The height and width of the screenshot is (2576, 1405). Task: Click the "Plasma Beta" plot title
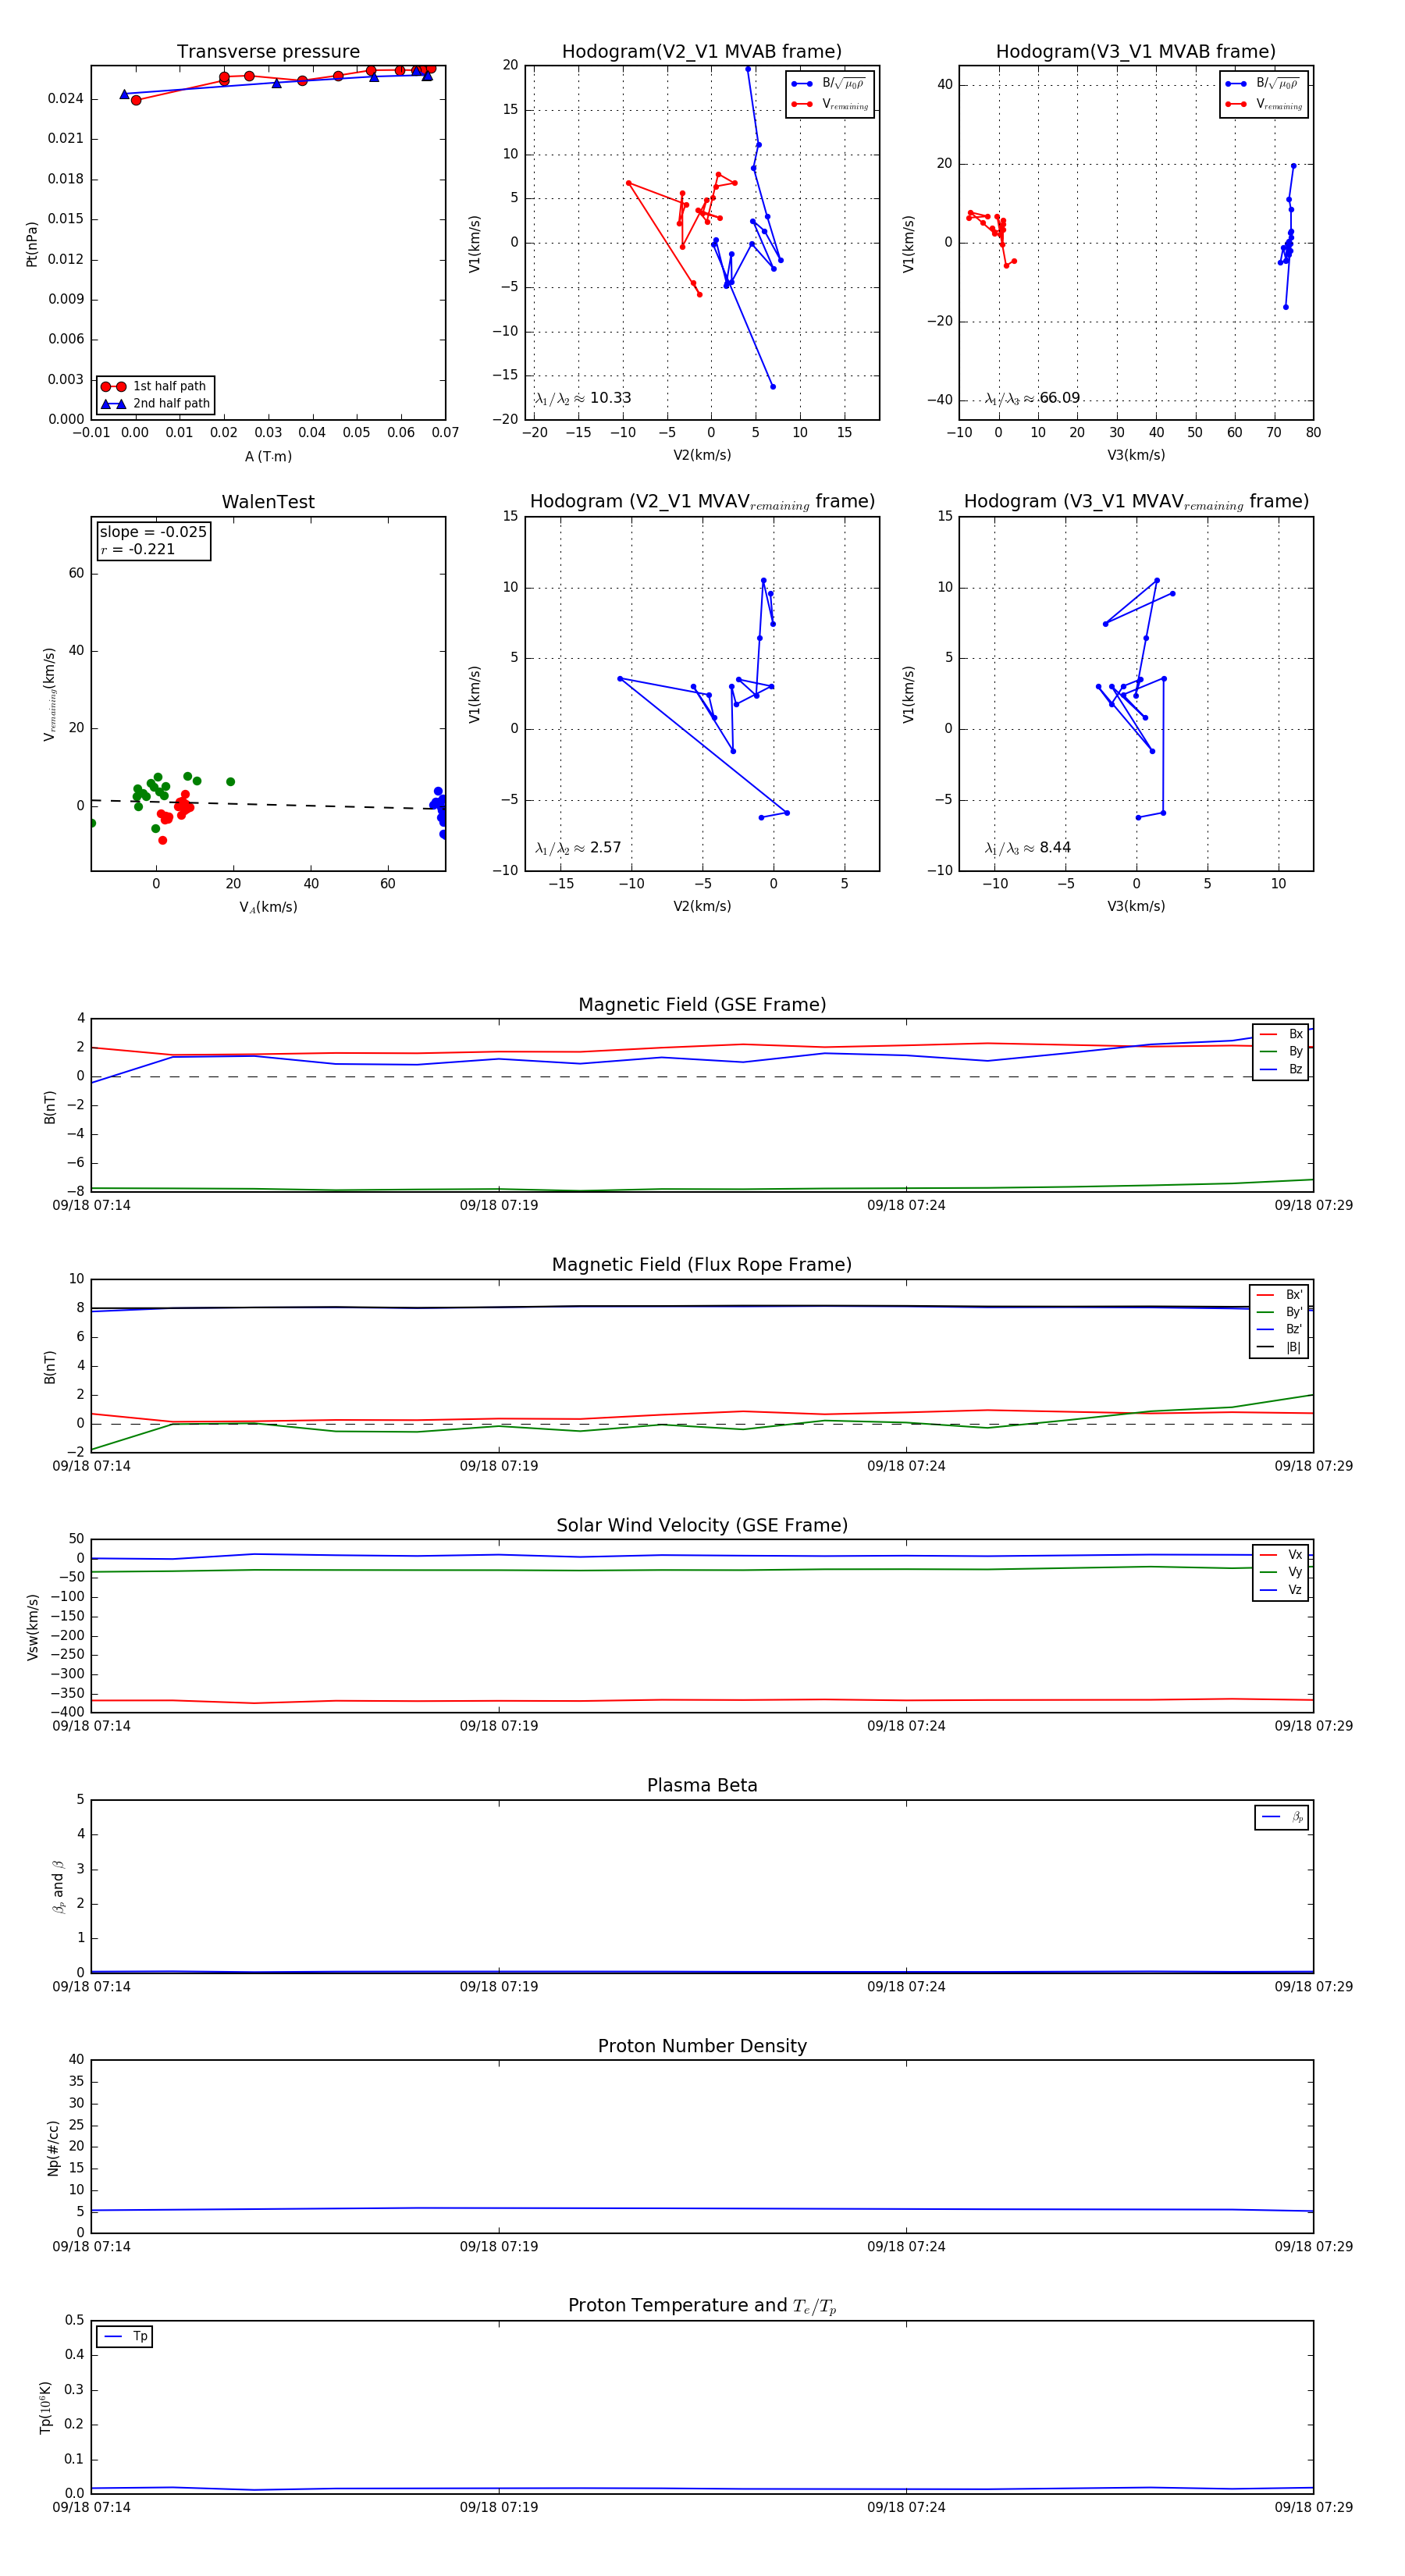(702, 1786)
